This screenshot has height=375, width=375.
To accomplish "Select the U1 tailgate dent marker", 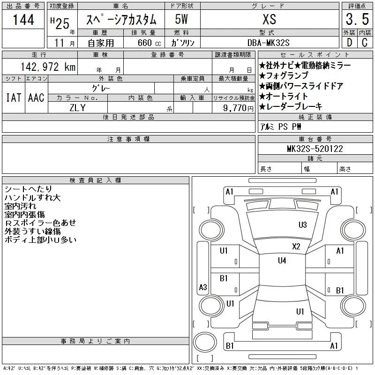I will point(300,311).
